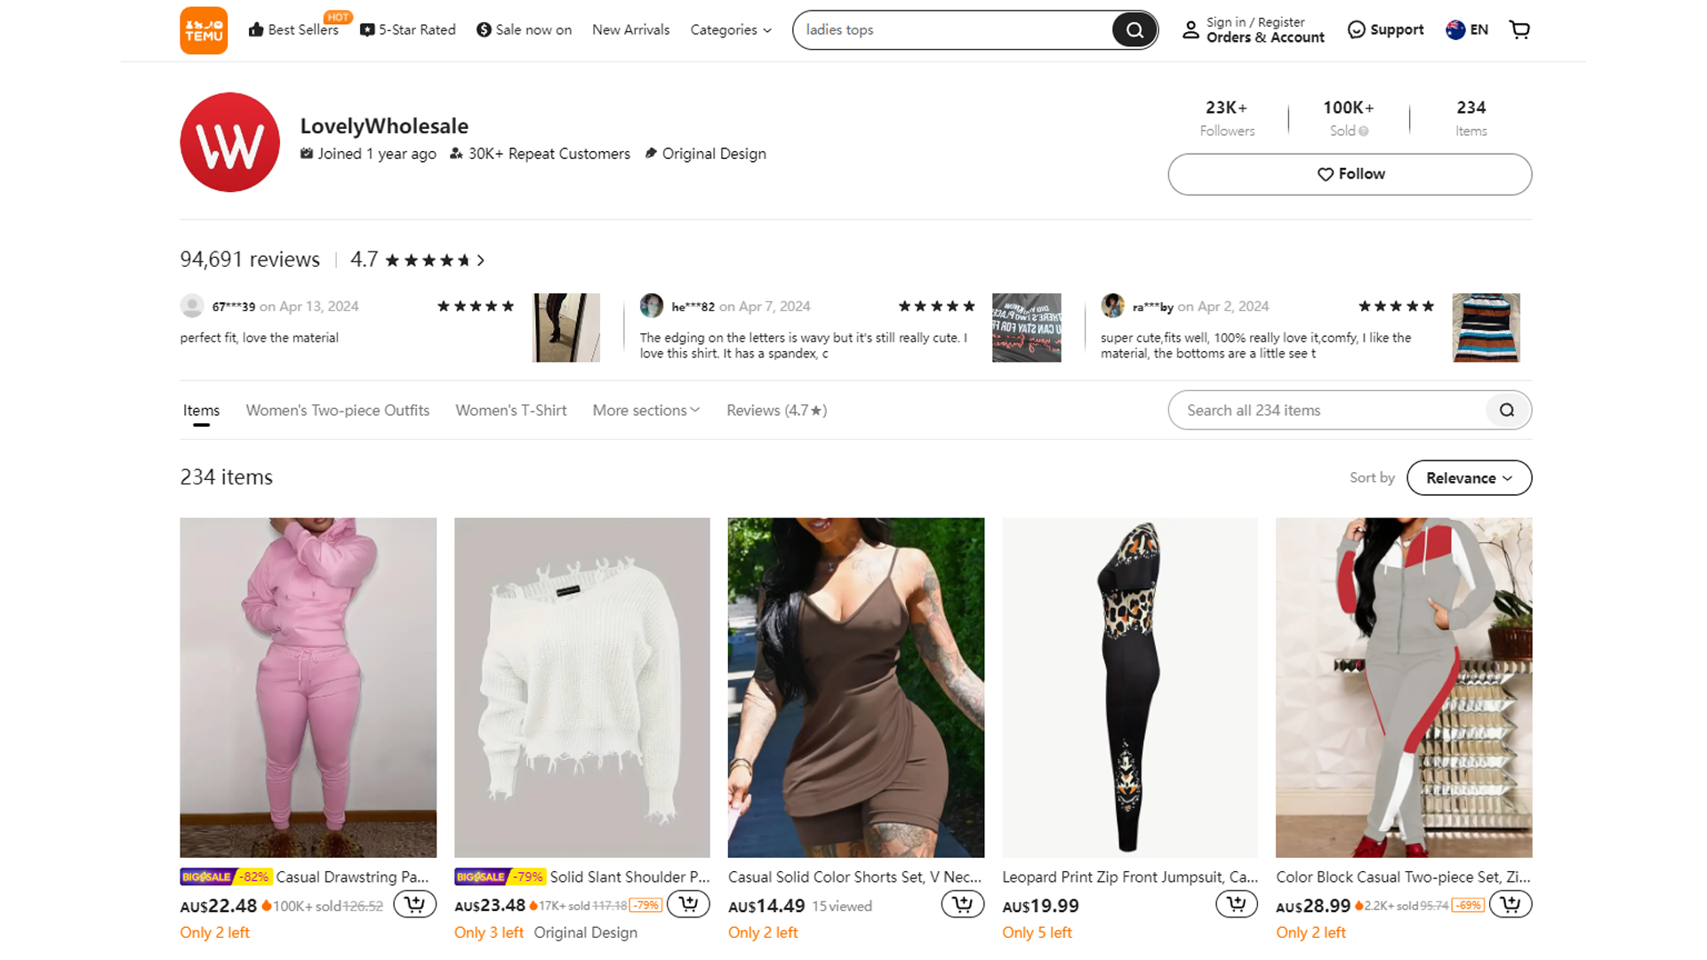Screen dimensions: 1707x960
Task: Click the Sold info question icon
Action: (1364, 132)
